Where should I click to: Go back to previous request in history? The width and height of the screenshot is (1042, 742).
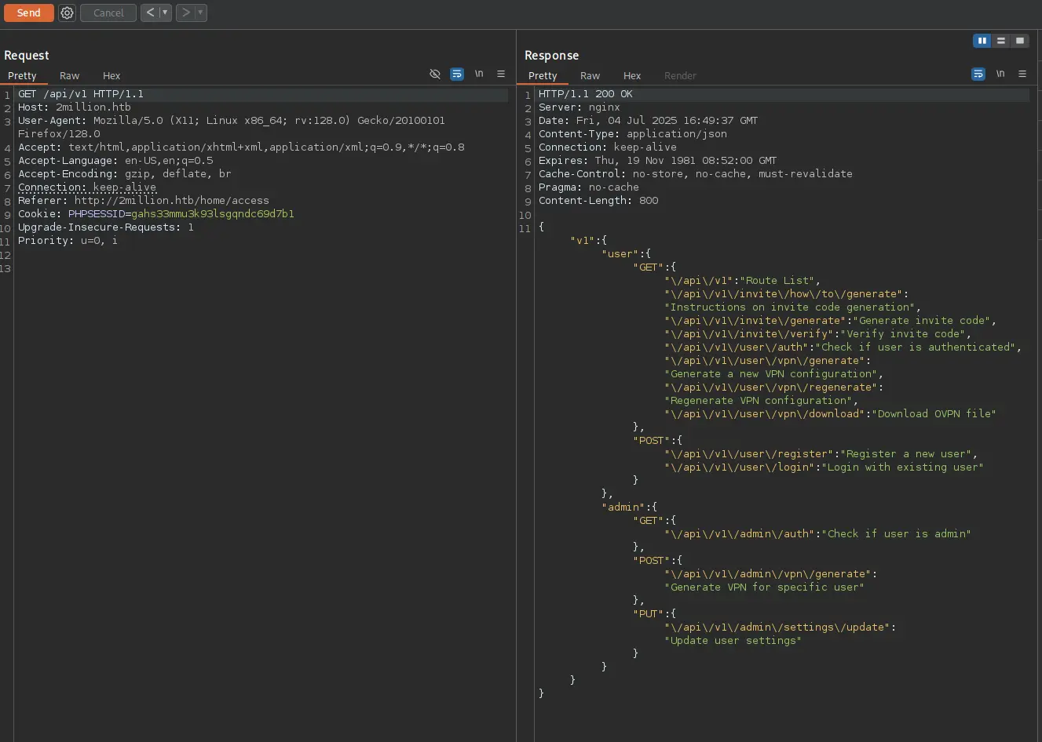coord(150,13)
